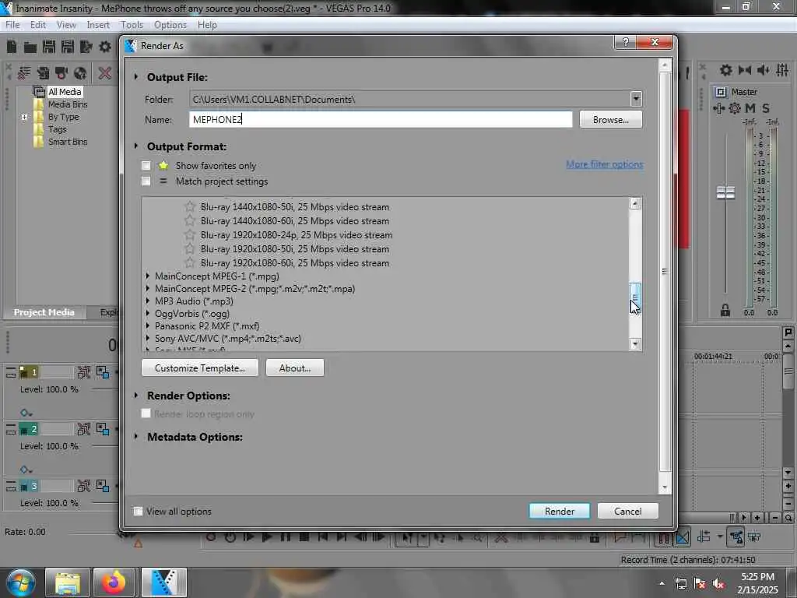Click the All Media filmstrip icon
The image size is (797, 598).
point(39,92)
